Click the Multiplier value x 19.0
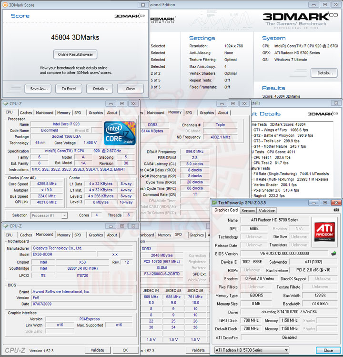This screenshot has width=343, height=357. 47,190
